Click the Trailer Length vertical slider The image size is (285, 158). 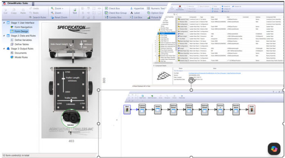click(63, 82)
